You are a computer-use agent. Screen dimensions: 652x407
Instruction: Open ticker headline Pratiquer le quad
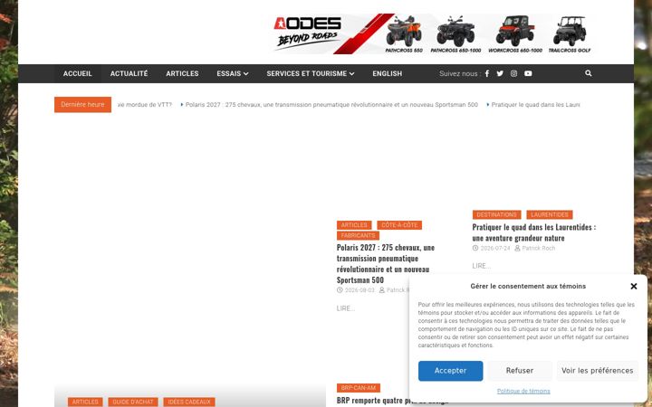pos(535,105)
